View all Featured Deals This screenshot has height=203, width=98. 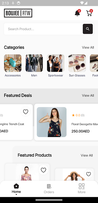click(x=88, y=95)
